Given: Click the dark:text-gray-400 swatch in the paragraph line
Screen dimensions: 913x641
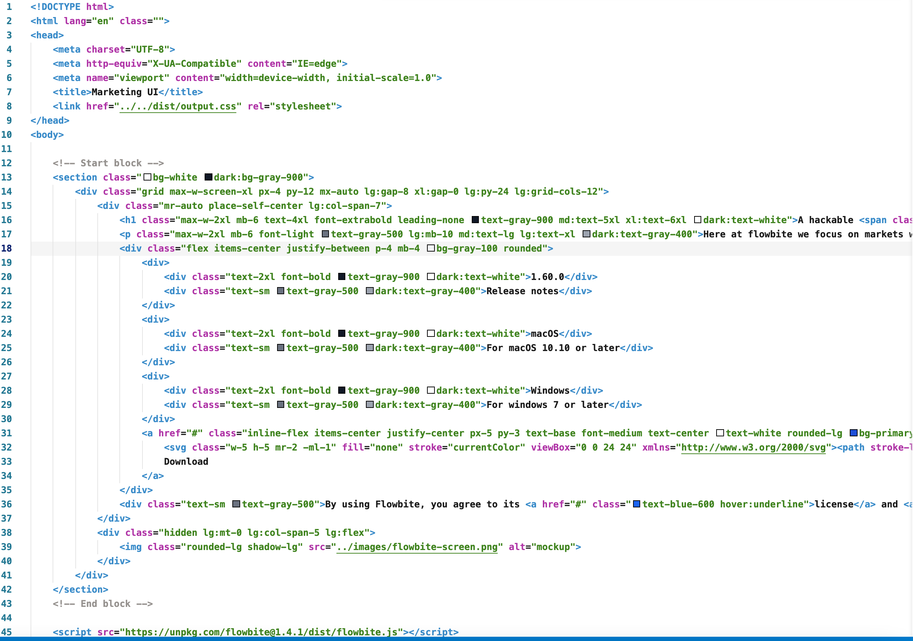Looking at the screenshot, I should pyautogui.click(x=587, y=234).
